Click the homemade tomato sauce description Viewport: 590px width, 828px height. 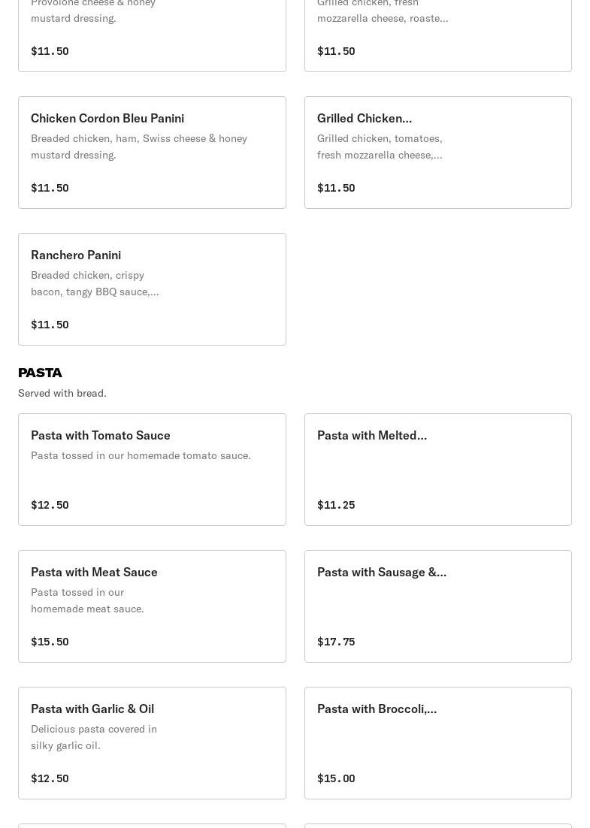point(141,455)
